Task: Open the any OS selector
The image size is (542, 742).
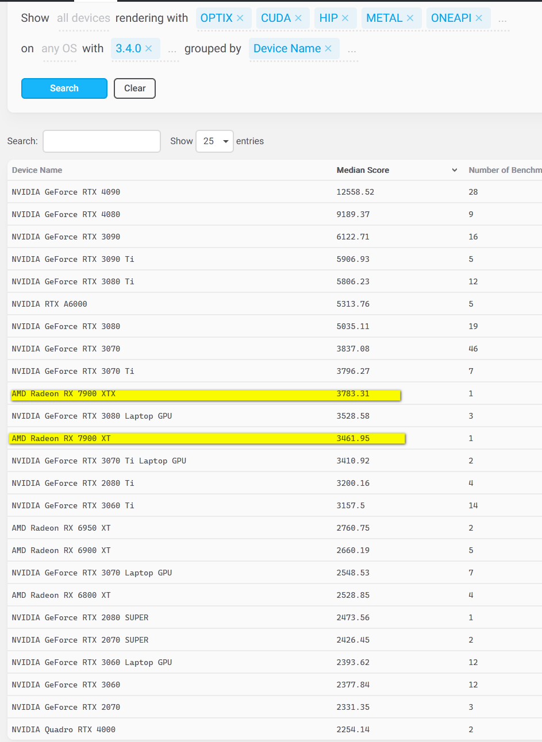Action: pyautogui.click(x=59, y=49)
